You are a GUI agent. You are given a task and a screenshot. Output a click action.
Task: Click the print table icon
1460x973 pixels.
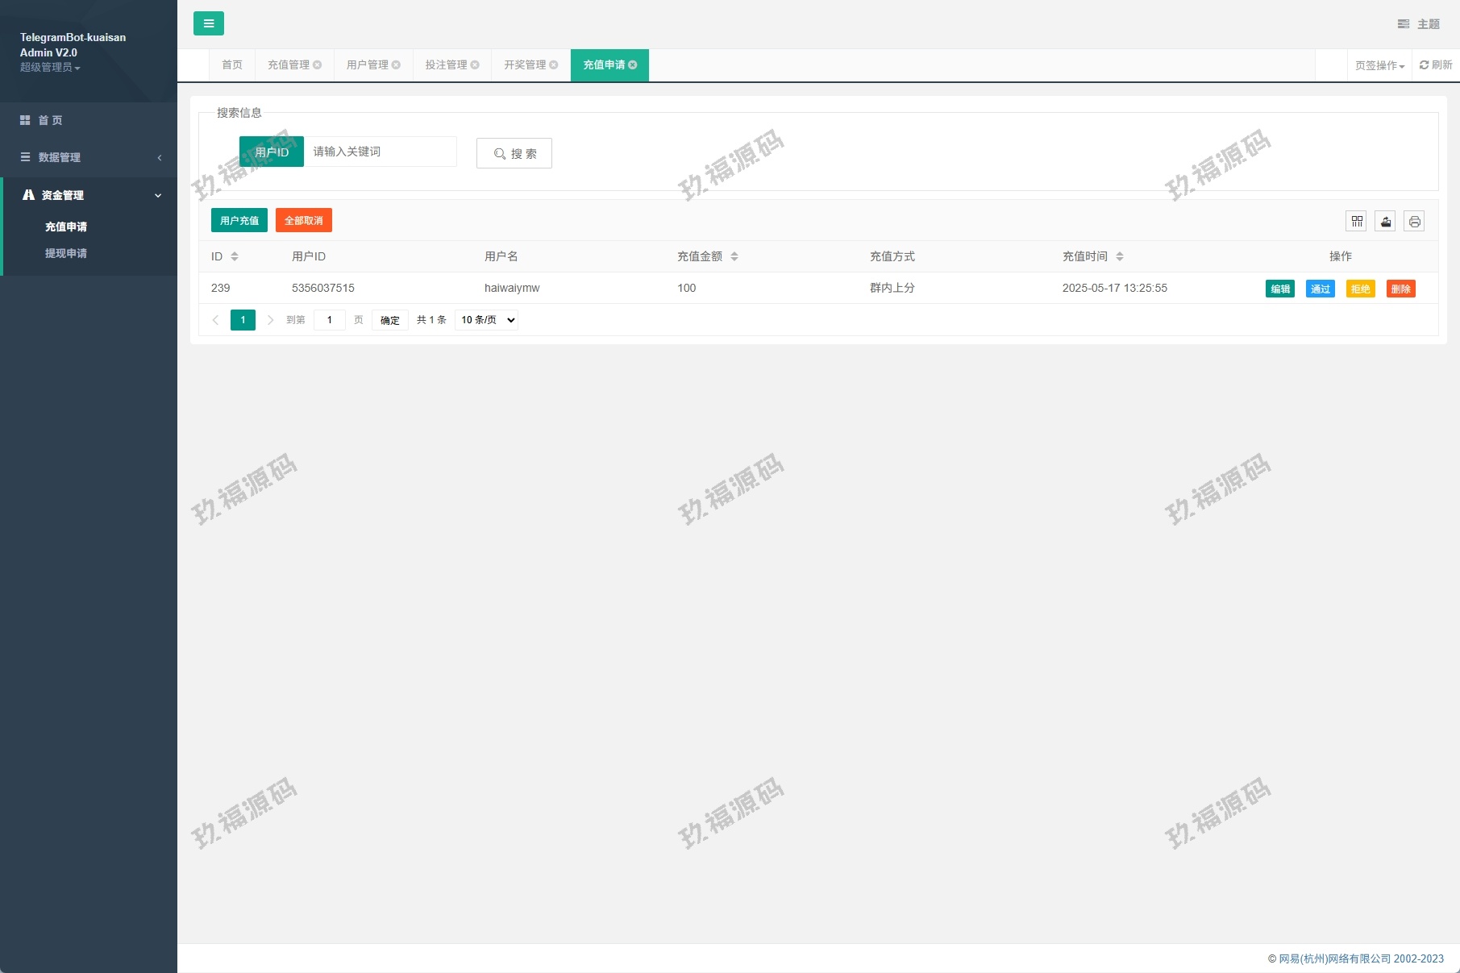(1414, 221)
